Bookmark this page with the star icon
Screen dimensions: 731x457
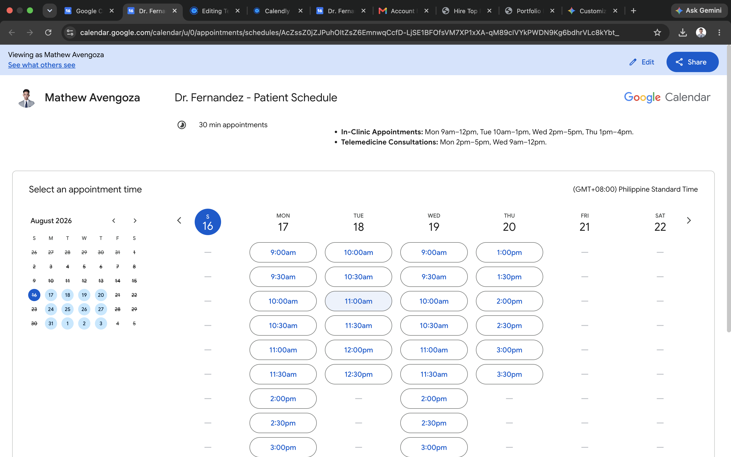pos(657,32)
